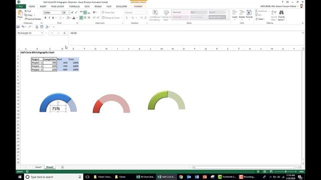Increase font size with larger A icon
The height and width of the screenshot is (180, 321).
[x=72, y=12]
